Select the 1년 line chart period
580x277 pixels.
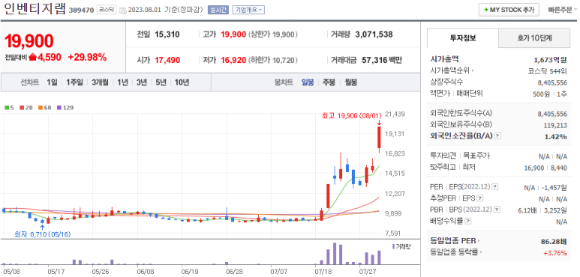coord(122,82)
